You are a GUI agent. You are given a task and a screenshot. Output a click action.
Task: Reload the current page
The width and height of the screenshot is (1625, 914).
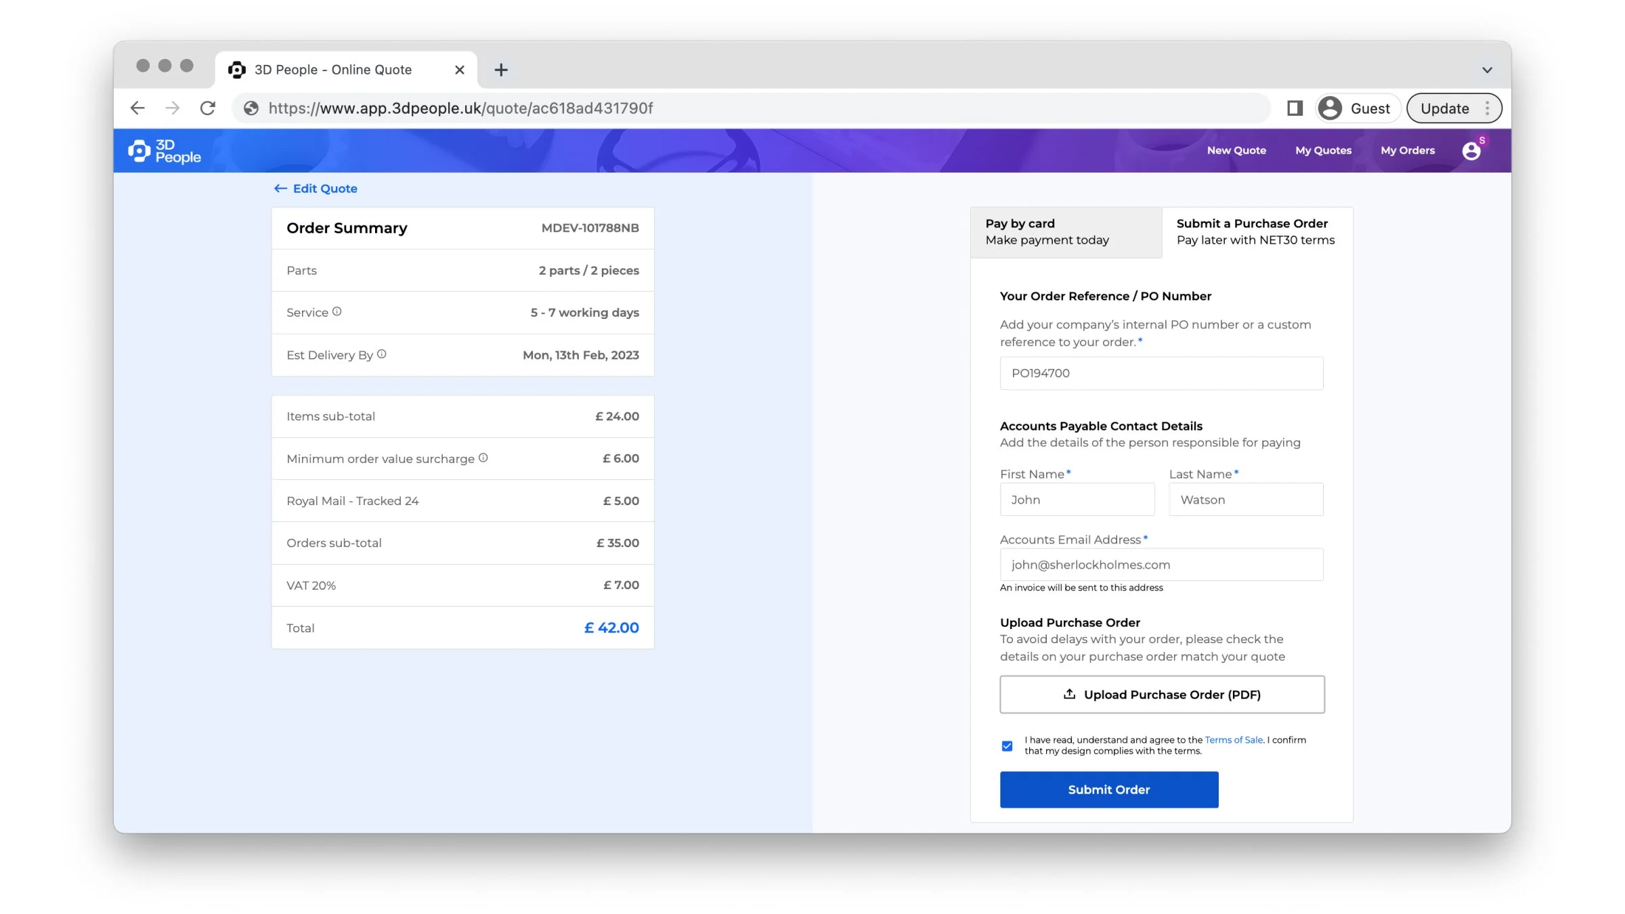click(208, 108)
